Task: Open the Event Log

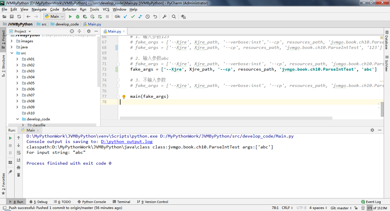Action: pos(371,202)
